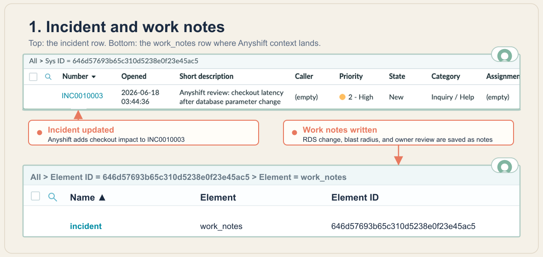Sort by the Name column header

[87, 198]
